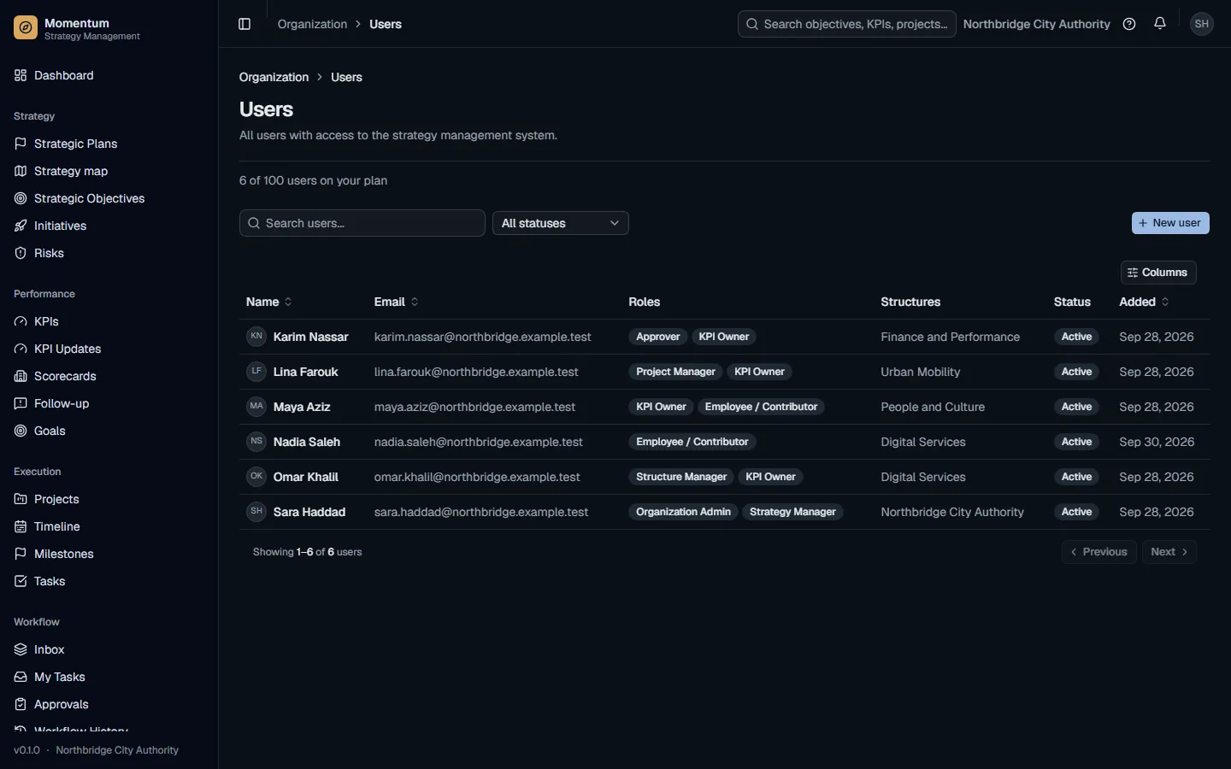This screenshot has height=769, width=1231.
Task: Sort table by Name column
Action: point(269,302)
